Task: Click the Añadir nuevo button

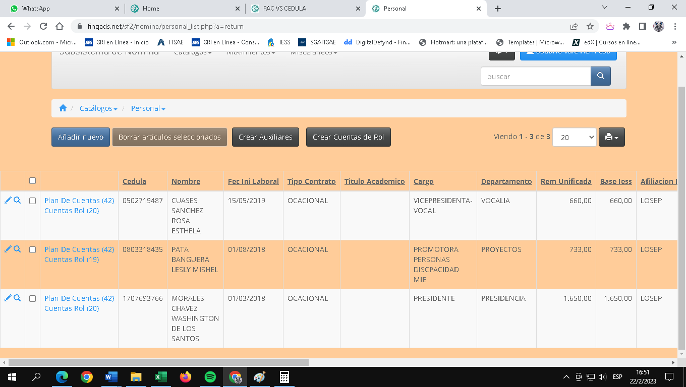Action: tap(81, 137)
